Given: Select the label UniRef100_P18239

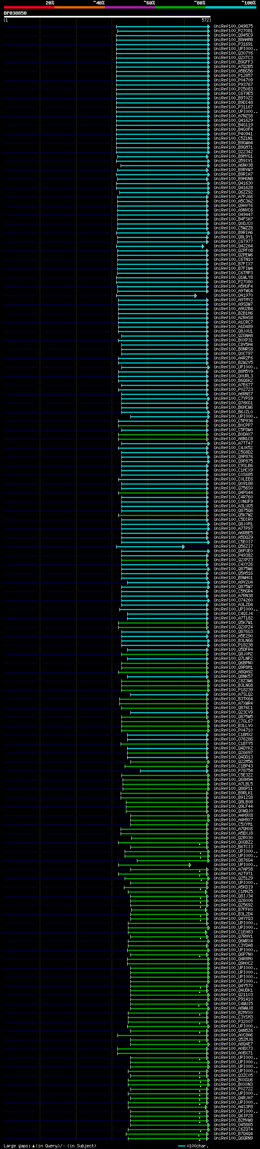Looking at the screenshot, I should (x=233, y=690).
